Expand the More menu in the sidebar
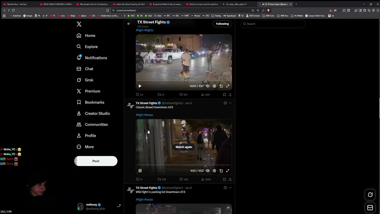This screenshot has width=380, height=214. pyautogui.click(x=85, y=147)
